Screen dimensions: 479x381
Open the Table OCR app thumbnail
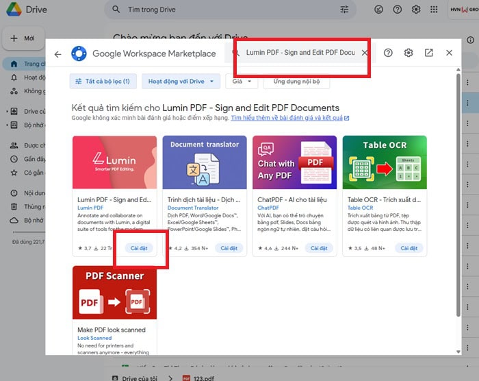point(384,162)
